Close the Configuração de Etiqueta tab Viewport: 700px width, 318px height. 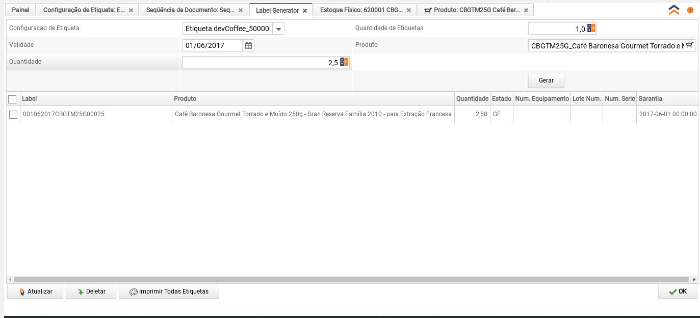131,10
